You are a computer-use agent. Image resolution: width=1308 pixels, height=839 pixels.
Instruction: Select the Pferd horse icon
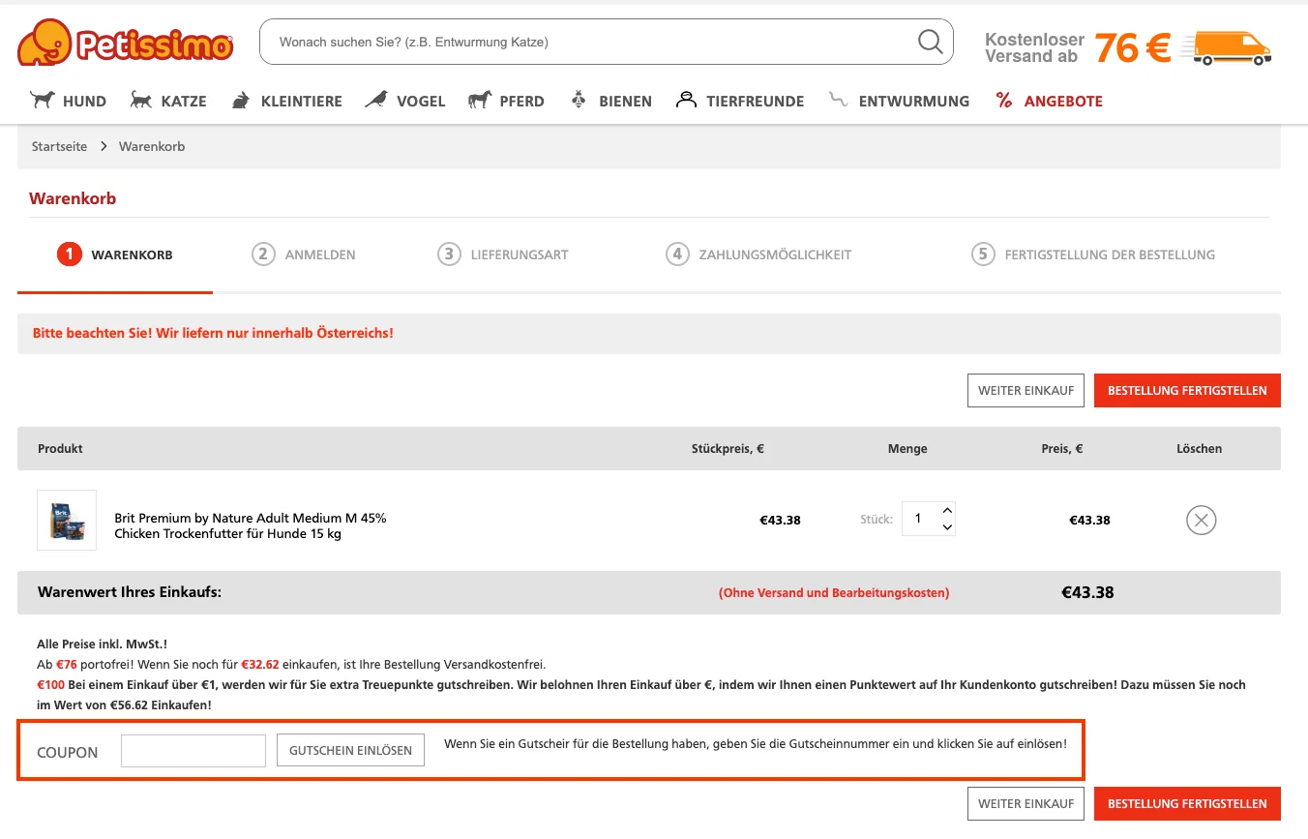(480, 99)
